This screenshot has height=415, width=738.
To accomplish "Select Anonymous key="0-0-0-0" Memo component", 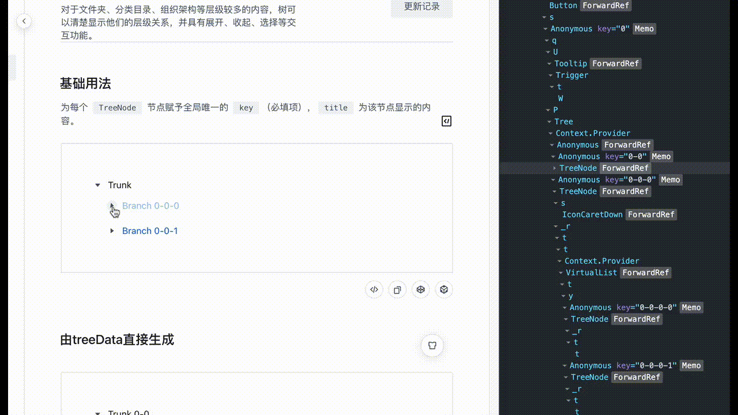I will (590, 307).
